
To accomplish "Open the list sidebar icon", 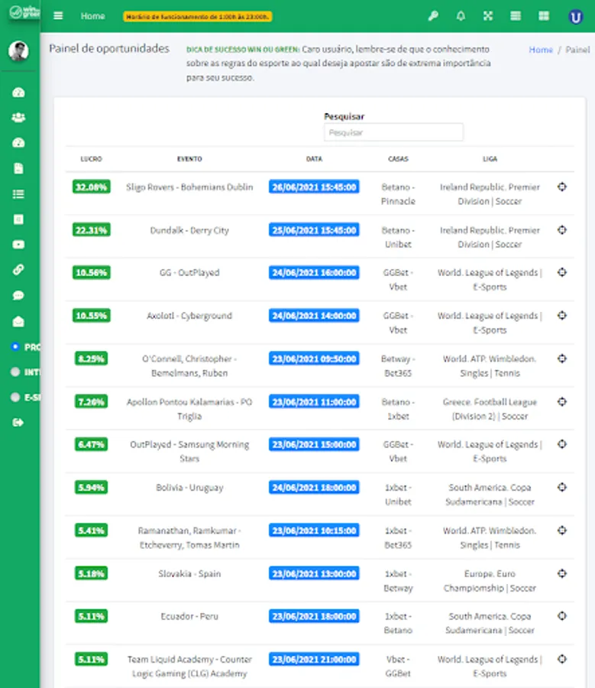I will [18, 194].
